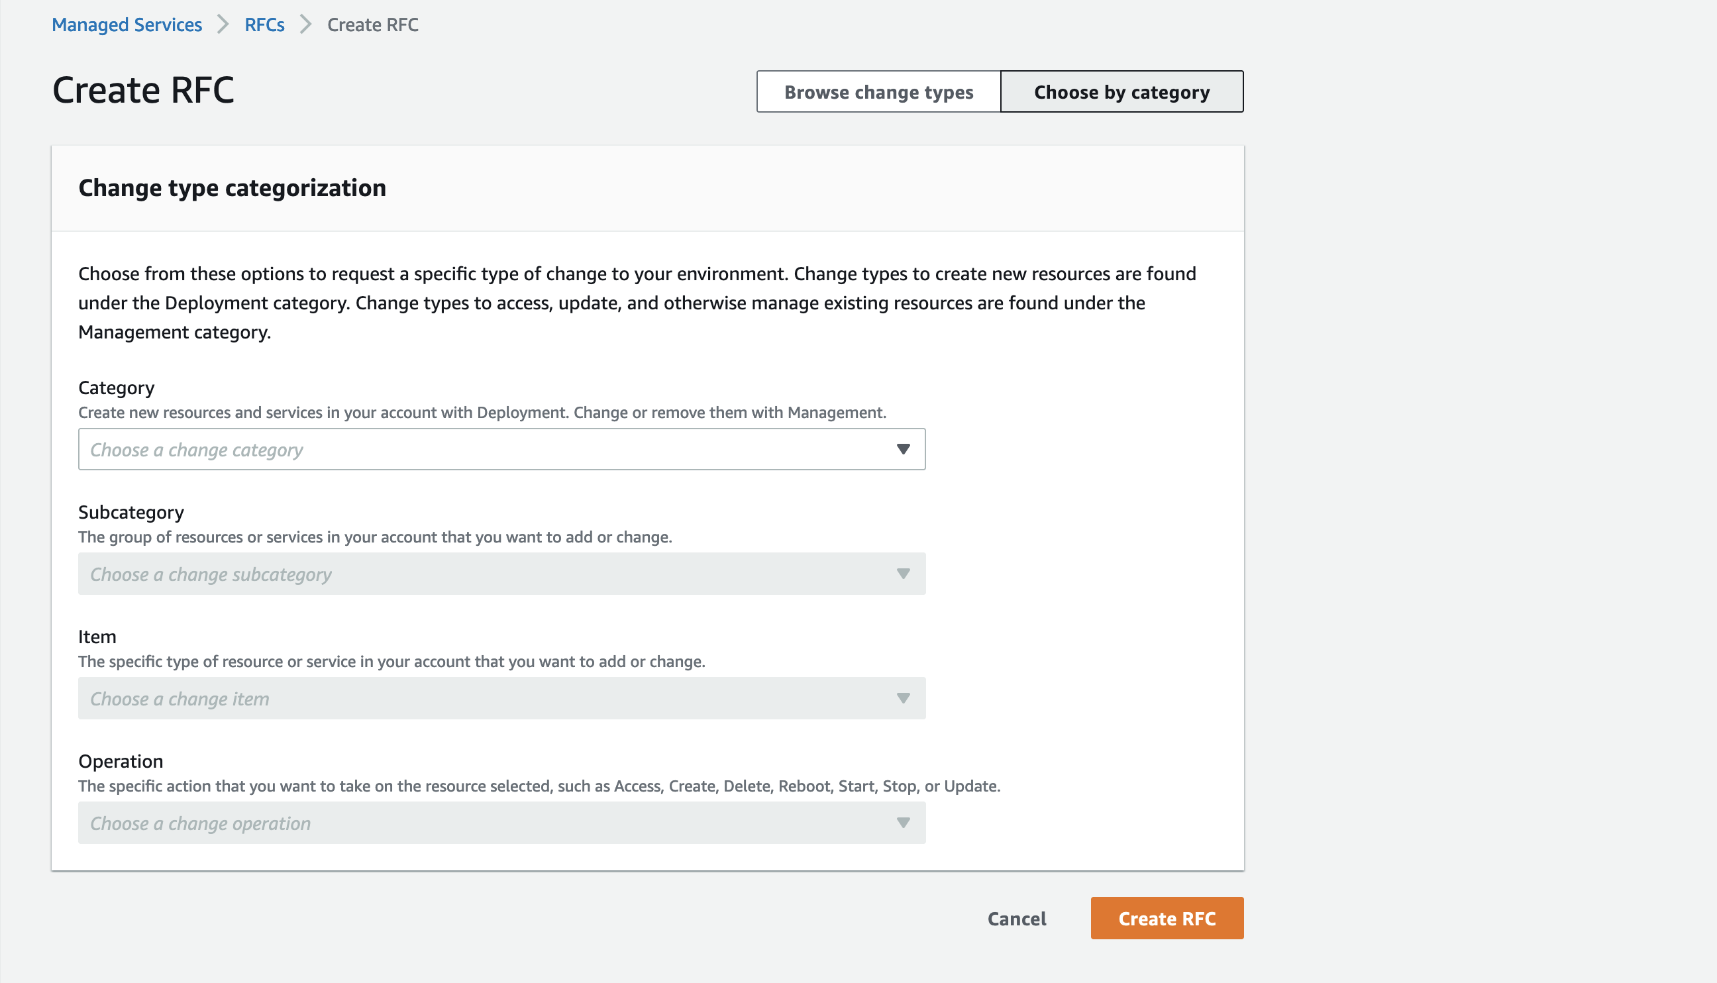Open the Category dropdown arrow

click(904, 448)
